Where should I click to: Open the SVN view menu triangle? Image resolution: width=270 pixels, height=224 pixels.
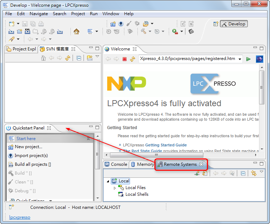[x=97, y=56]
